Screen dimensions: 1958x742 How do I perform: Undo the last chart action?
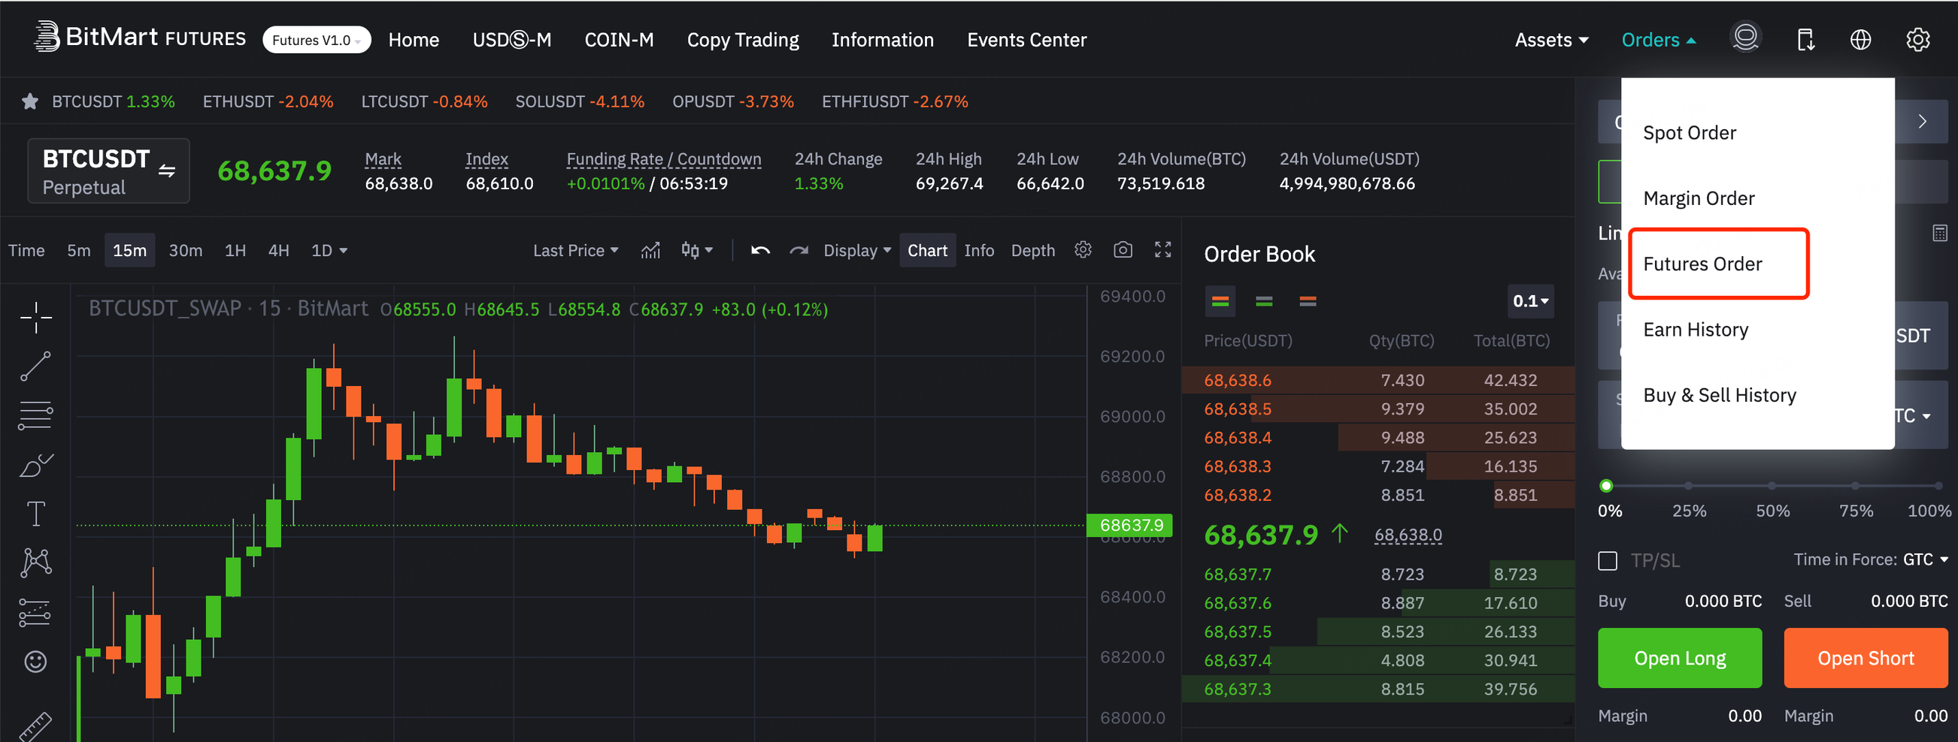click(x=759, y=250)
